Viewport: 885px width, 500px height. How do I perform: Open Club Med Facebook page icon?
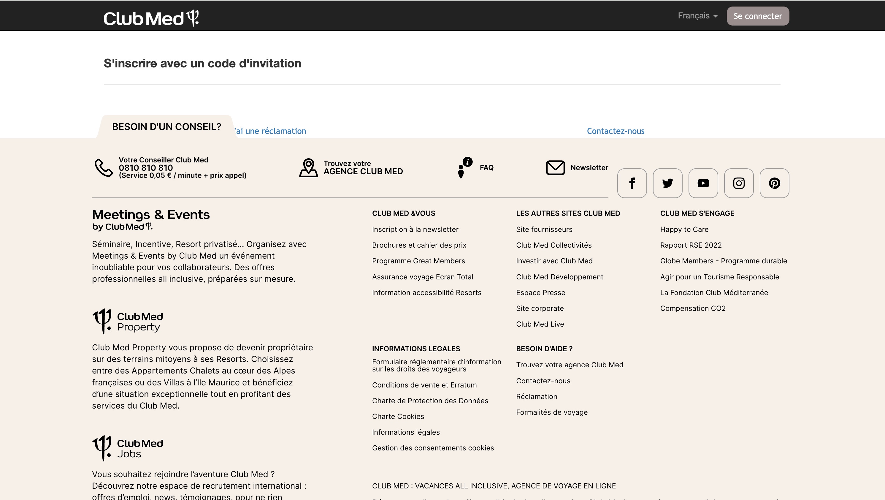tap(632, 183)
